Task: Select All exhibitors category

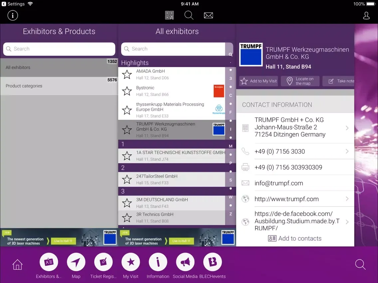Action: (x=59, y=68)
